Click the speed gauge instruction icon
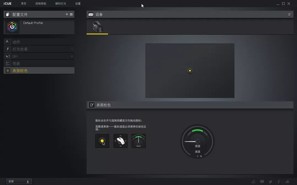 pyautogui.click(x=139, y=141)
